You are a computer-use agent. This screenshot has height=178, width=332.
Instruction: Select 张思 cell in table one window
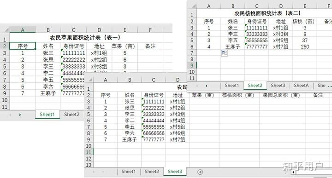[x=48, y=59]
